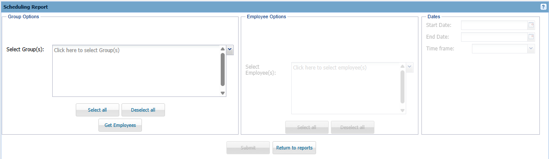Click the Get Employees button

(x=120, y=125)
